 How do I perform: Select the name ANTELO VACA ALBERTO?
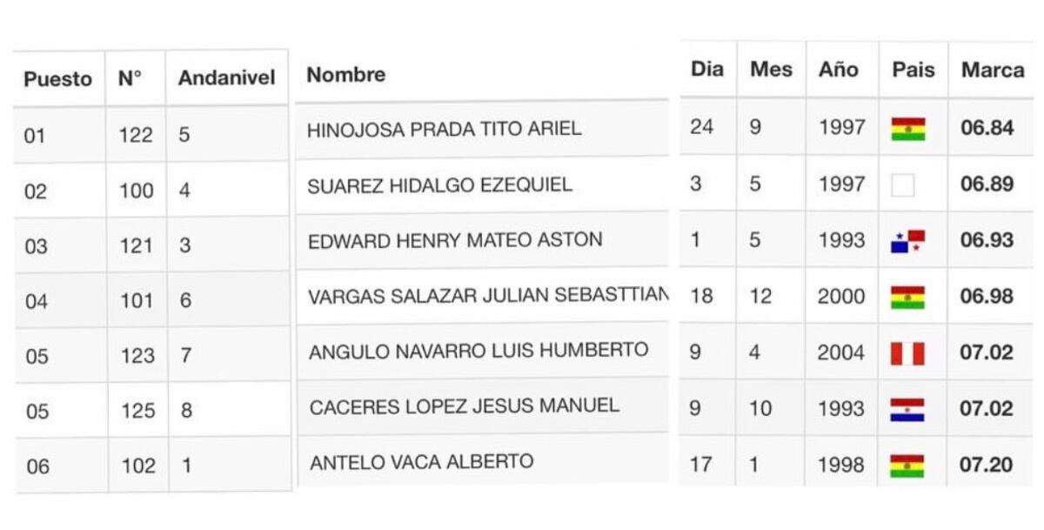coord(422,461)
